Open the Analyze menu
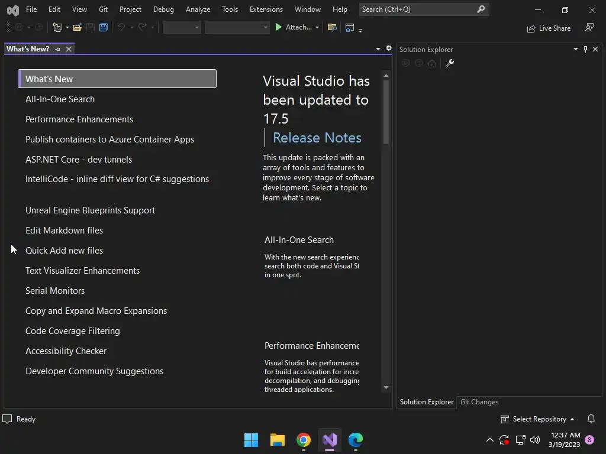This screenshot has height=454, width=606. click(198, 9)
